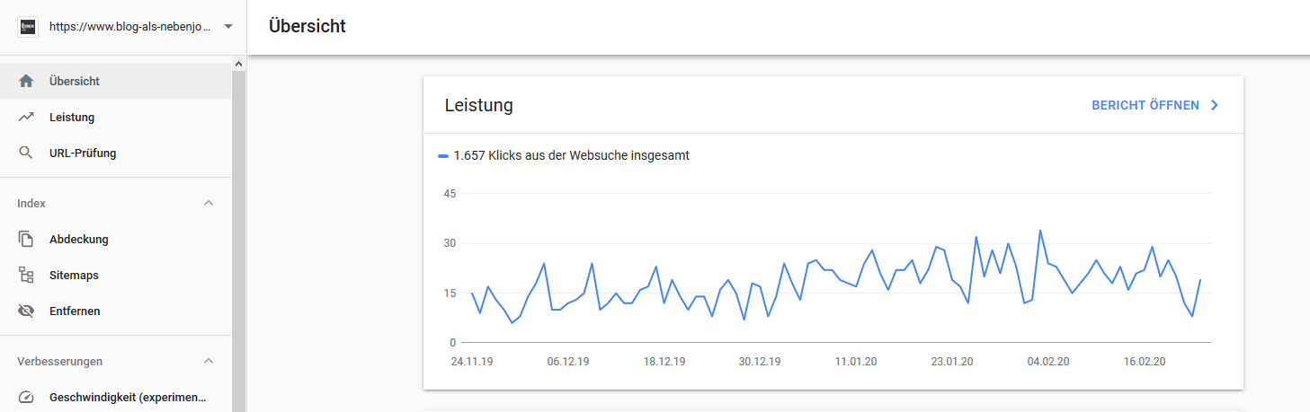The height and width of the screenshot is (412, 1310).
Task: Click the property URL text field
Action: 129,26
